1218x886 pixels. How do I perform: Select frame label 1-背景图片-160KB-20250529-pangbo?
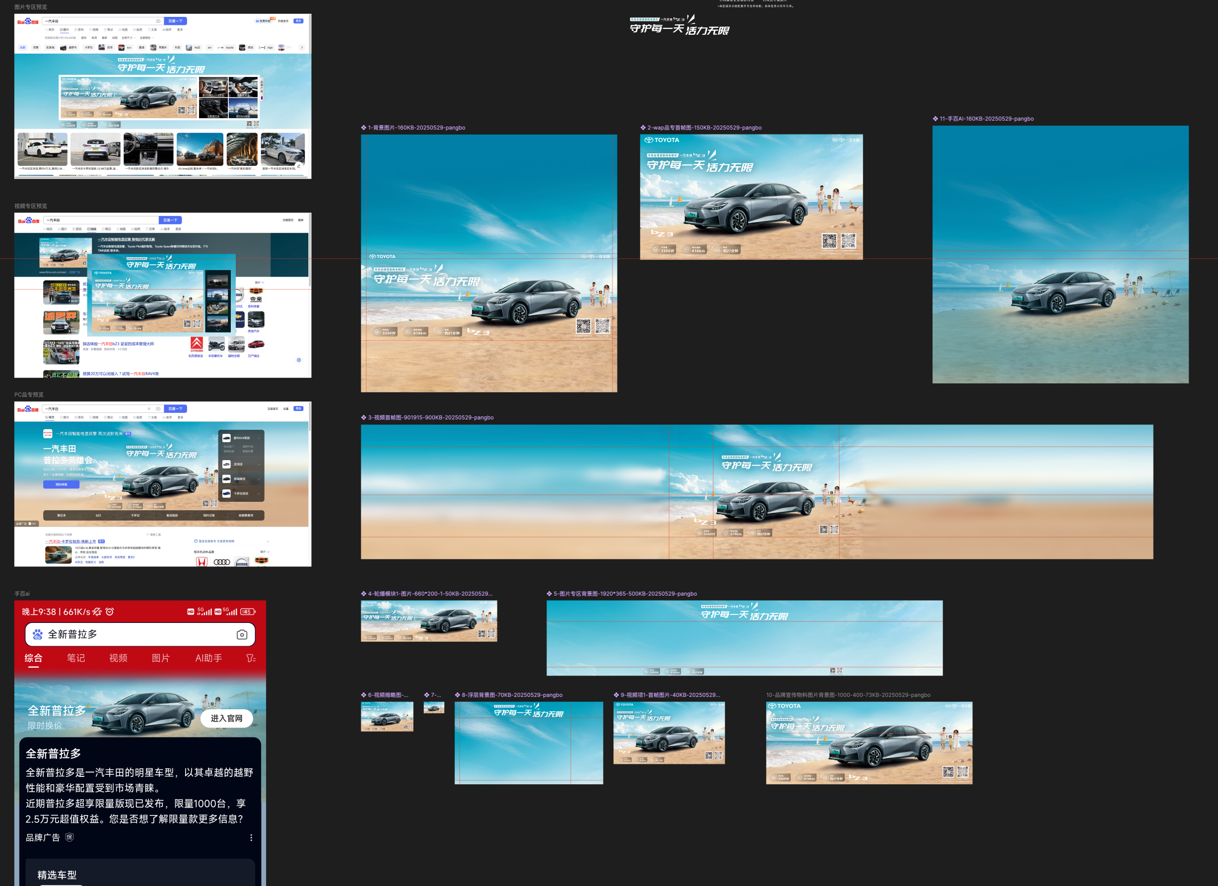[416, 128]
